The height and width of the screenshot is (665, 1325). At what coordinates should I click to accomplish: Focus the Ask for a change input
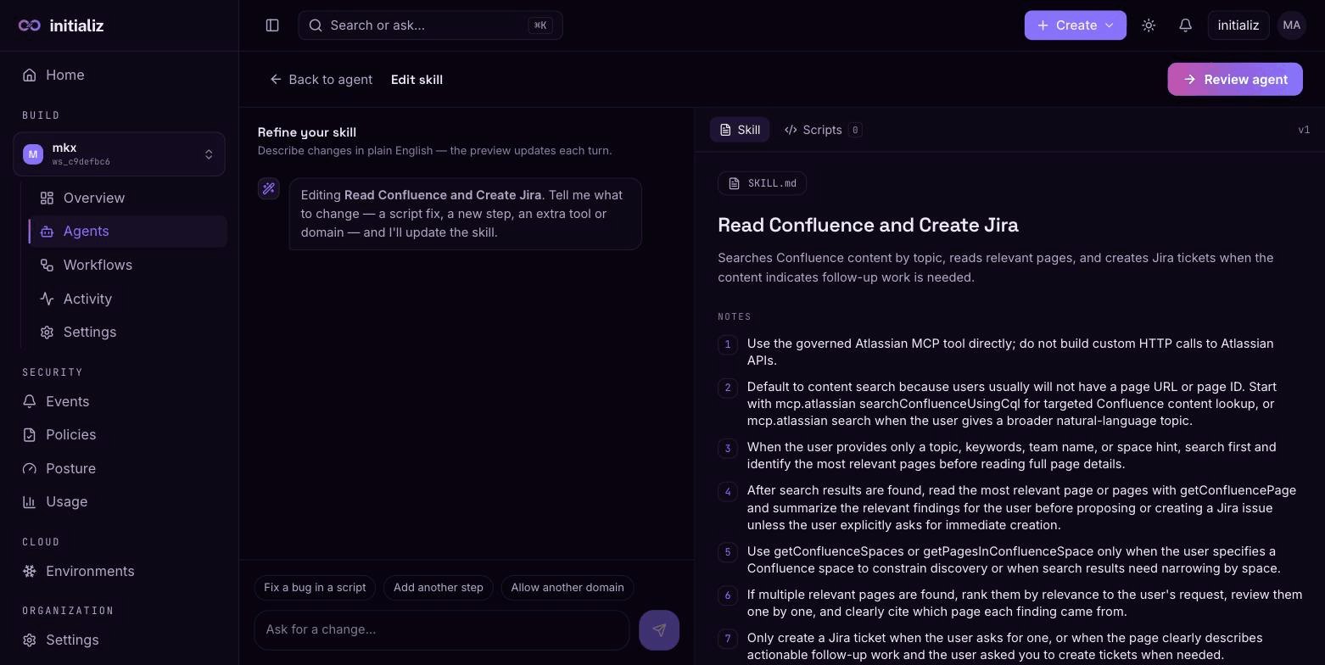pos(442,629)
